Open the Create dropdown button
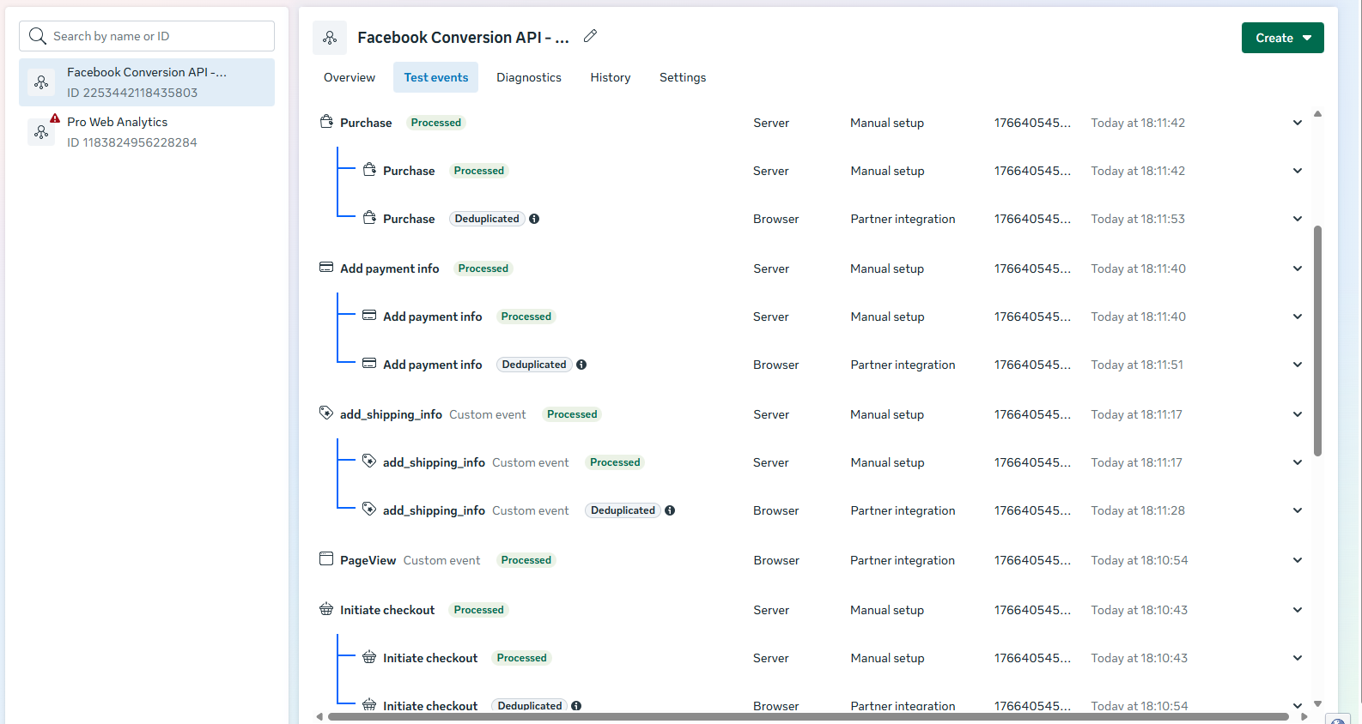1362x724 pixels. point(1282,38)
